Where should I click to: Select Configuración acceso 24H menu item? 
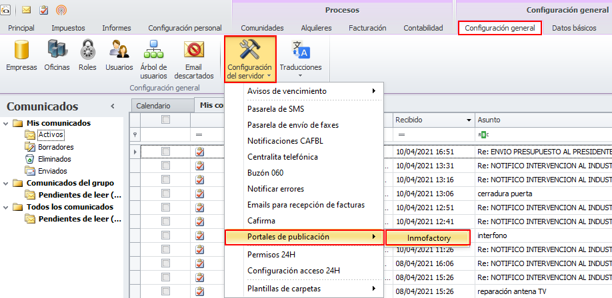[x=294, y=270]
